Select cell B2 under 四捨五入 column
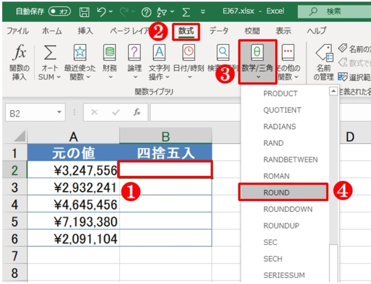The height and width of the screenshot is (284, 371). click(166, 170)
